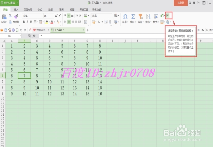Click the Bottom Align icon
Viewport: 213px width, 147px height.
click(x=72, y=16)
